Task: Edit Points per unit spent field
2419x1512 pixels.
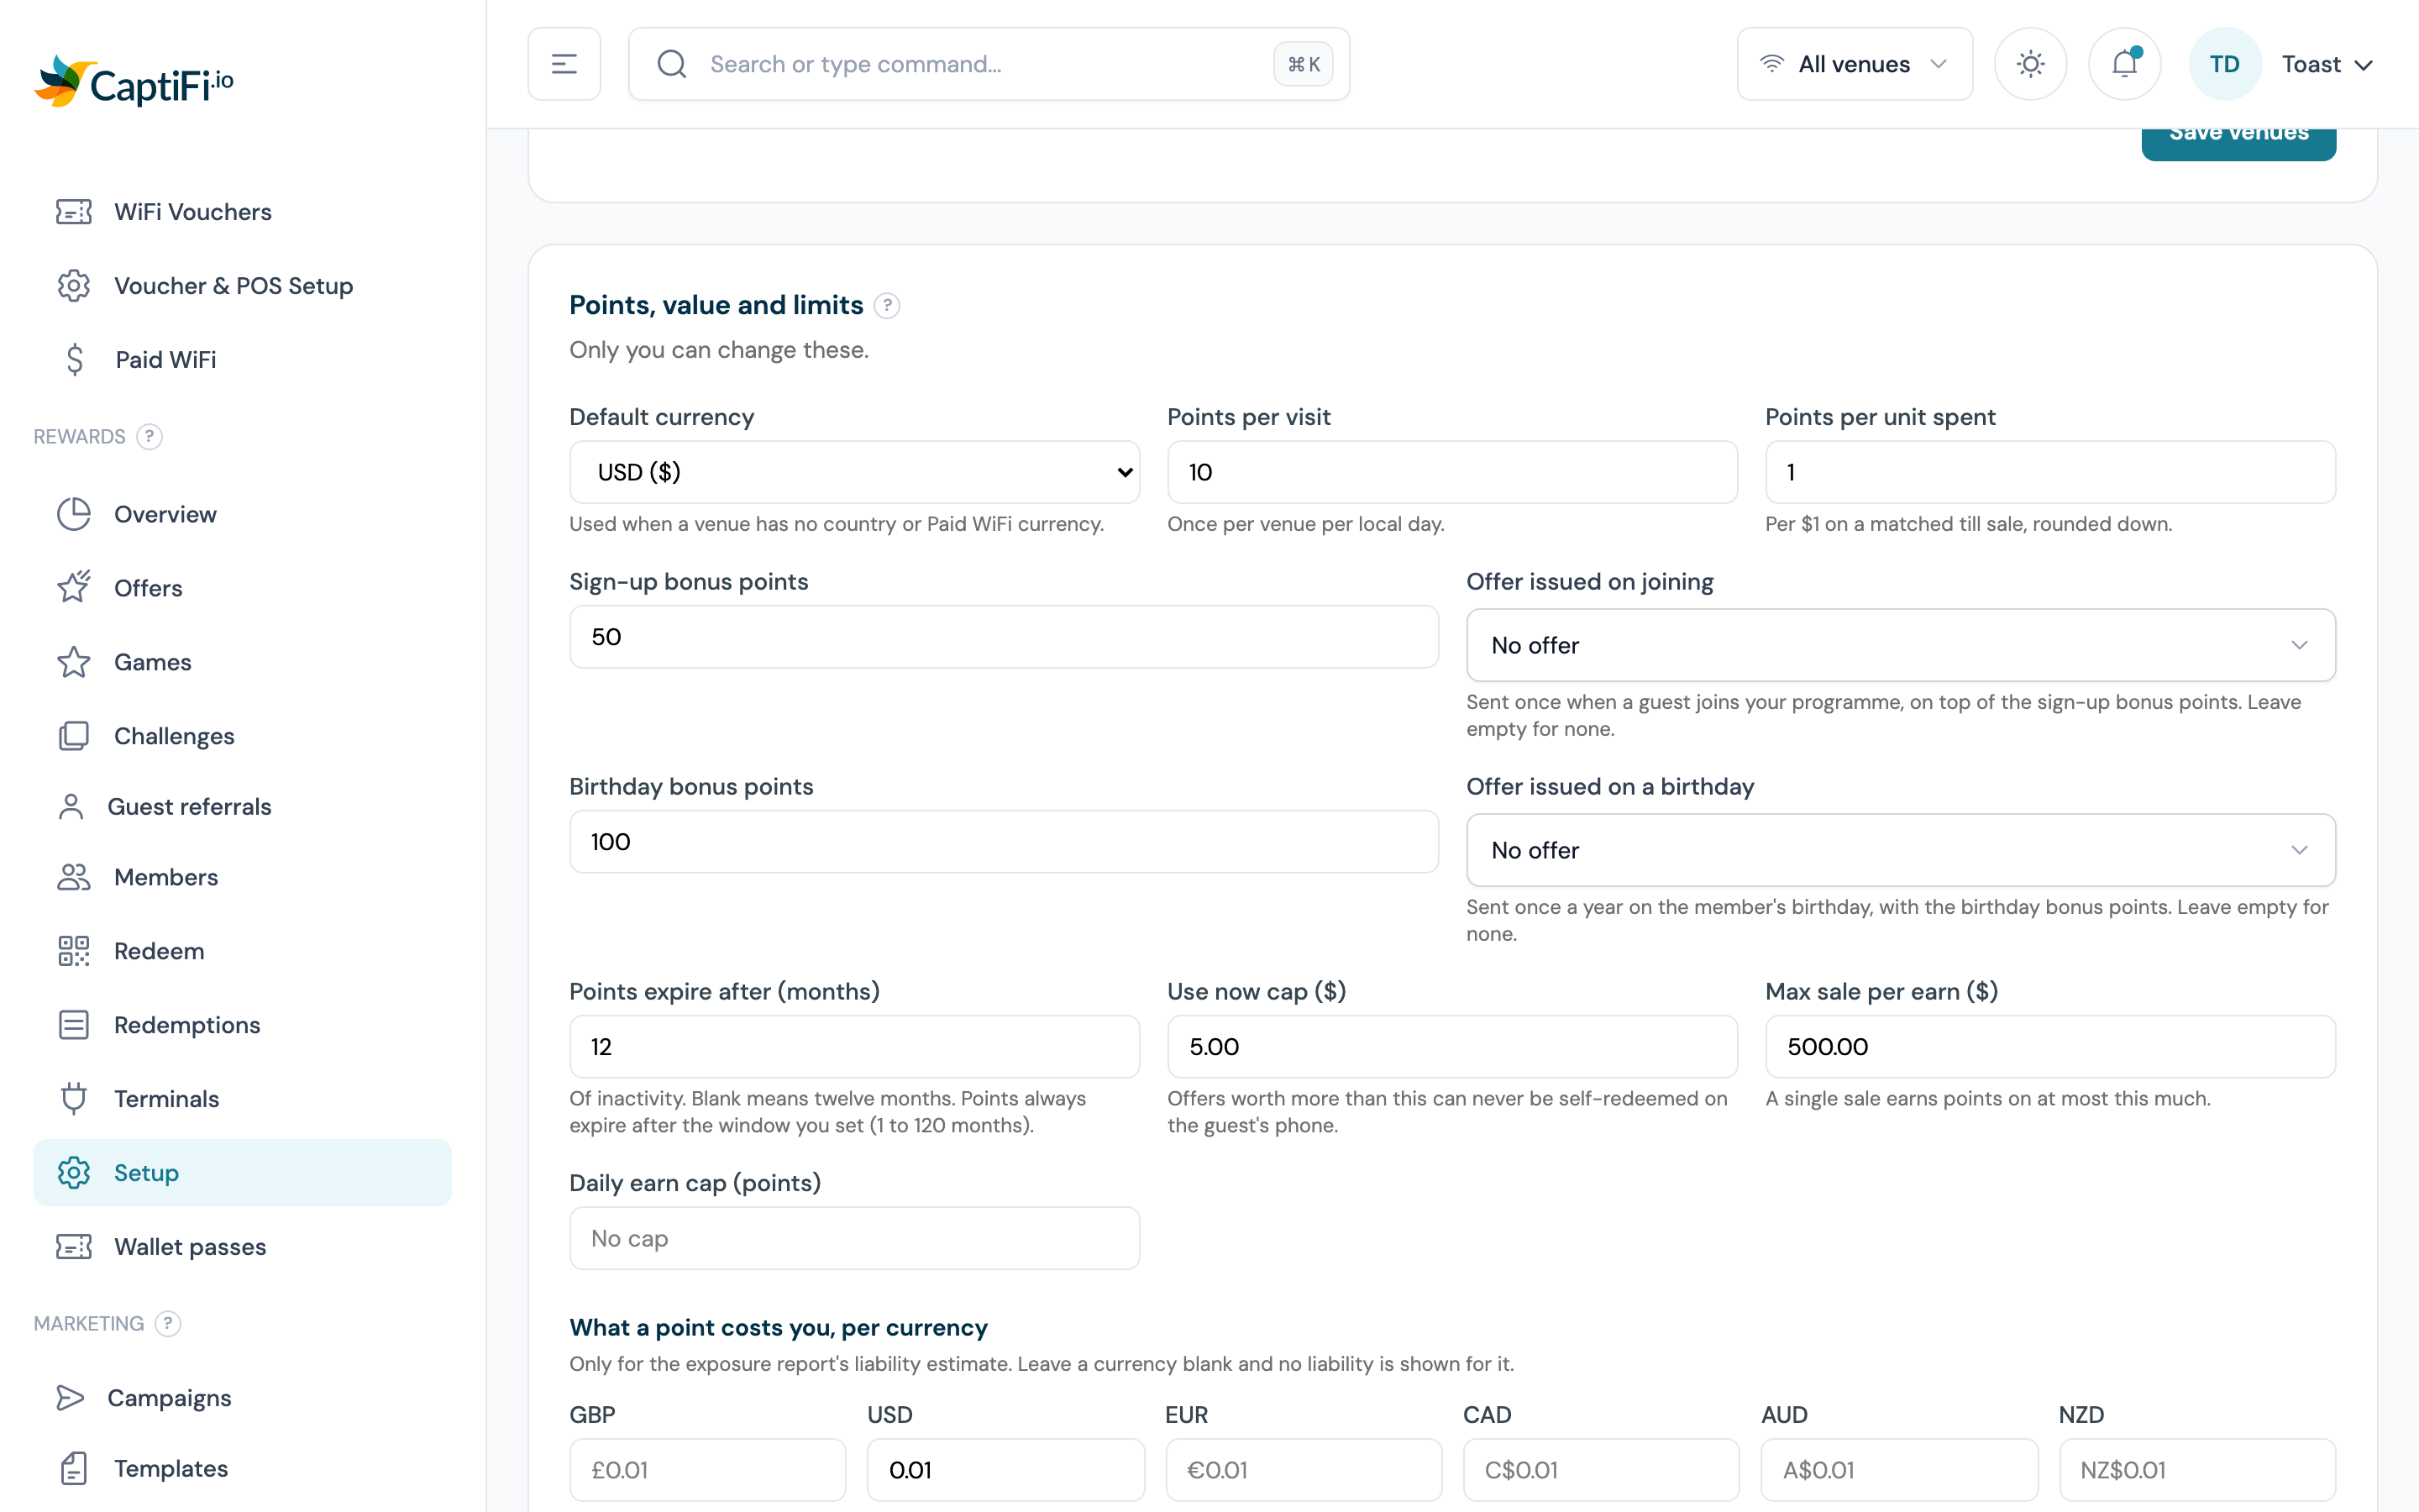Action: coord(2050,472)
